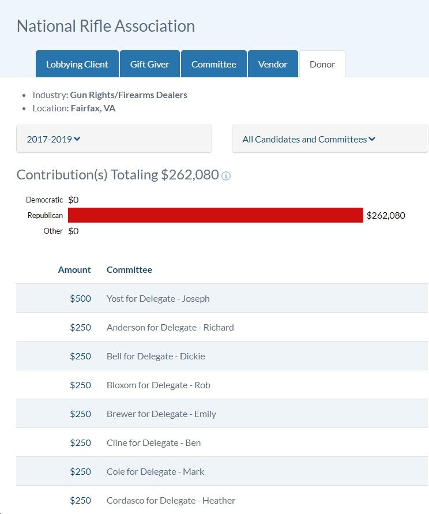Open Anderson for Delegate - Richard
Image resolution: width=429 pixels, height=514 pixels.
(x=170, y=327)
